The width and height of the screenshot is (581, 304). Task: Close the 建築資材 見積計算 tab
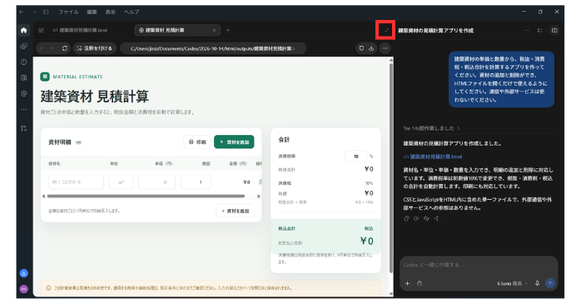(214, 30)
